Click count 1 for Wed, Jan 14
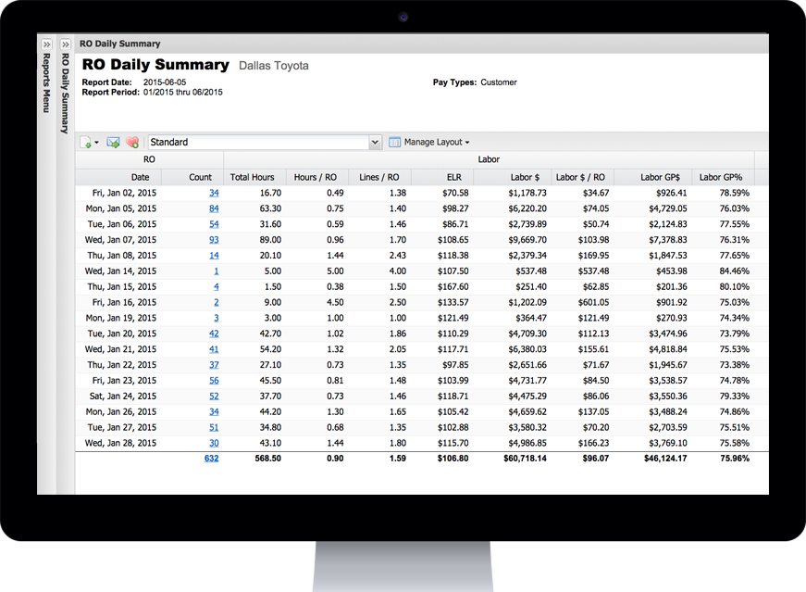 pyautogui.click(x=215, y=271)
